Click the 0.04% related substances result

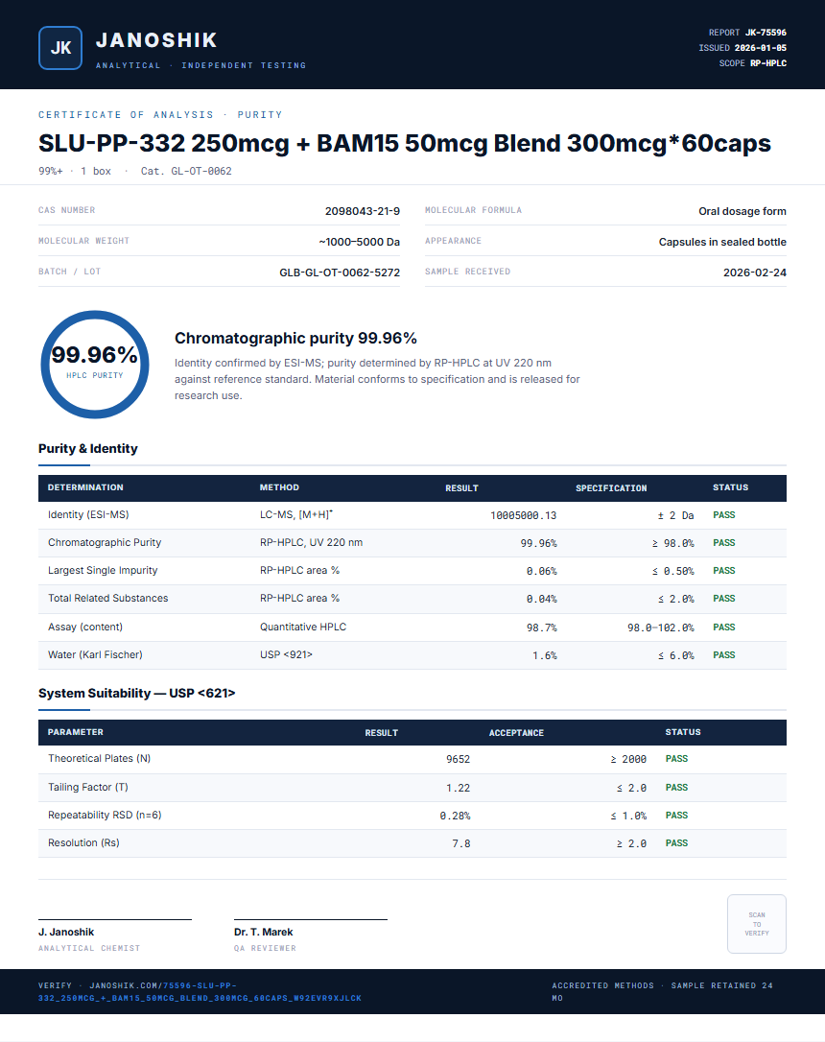[x=541, y=600]
